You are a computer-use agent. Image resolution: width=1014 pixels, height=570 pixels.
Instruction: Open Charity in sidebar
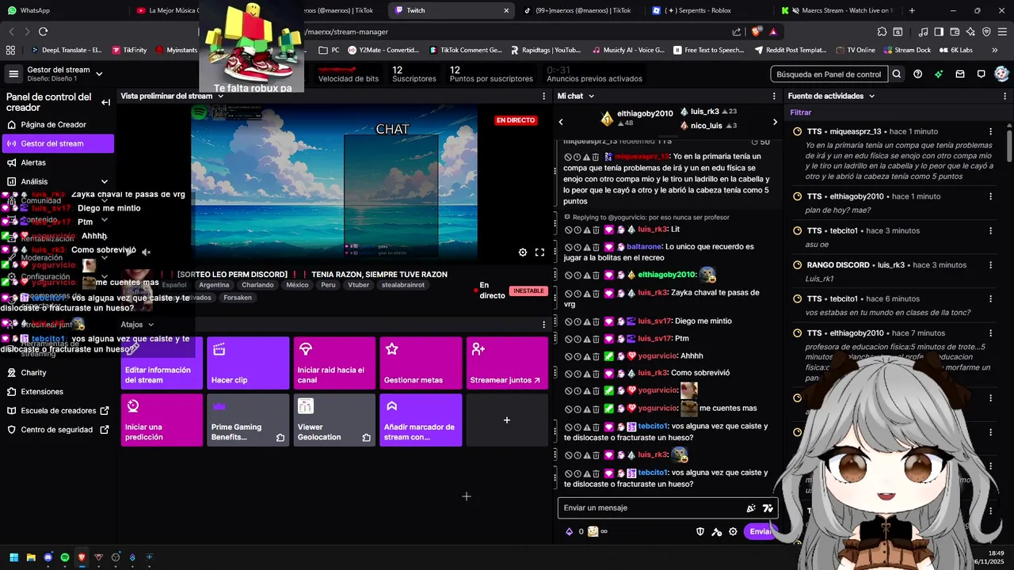pos(57,373)
